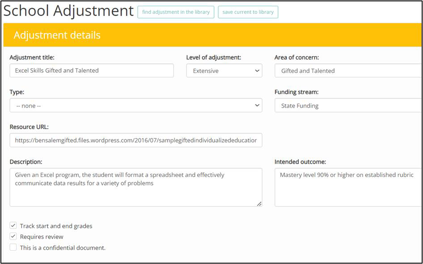Click the 'Requires review' label text
Image resolution: width=423 pixels, height=264 pixels.
tap(42, 237)
